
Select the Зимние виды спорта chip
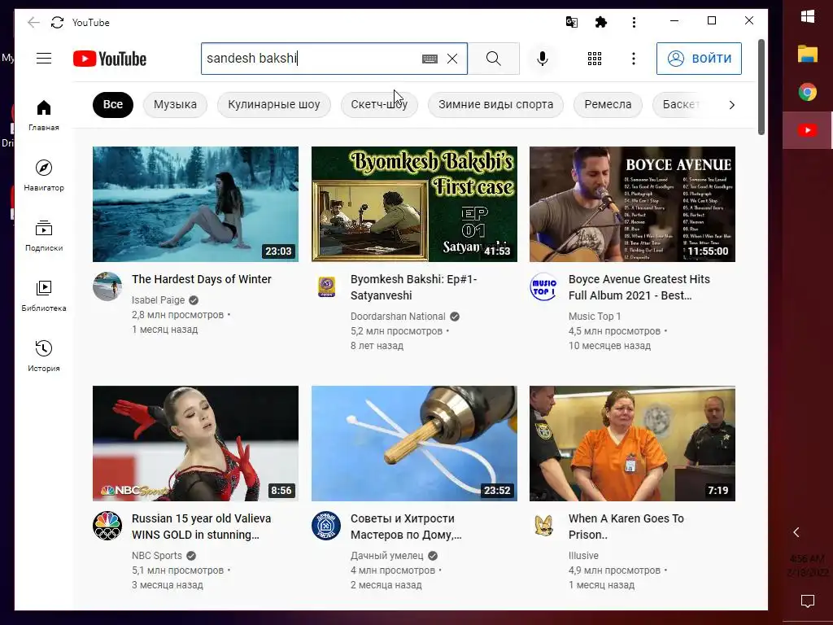pos(495,105)
